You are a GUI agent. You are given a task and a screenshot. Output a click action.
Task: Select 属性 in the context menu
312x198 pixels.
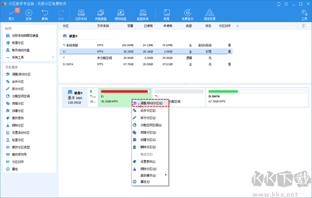coord(150,182)
